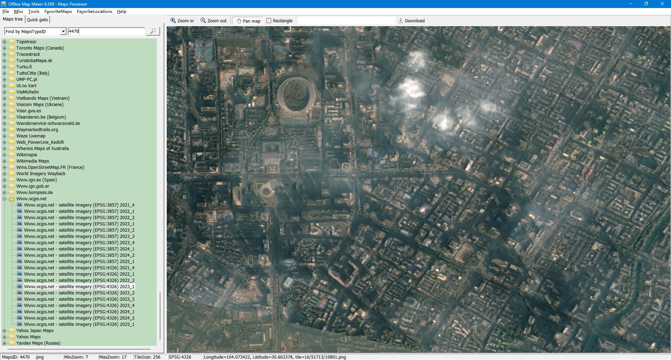Viewport: 671px width, 360px height.
Task: Activate the Pan map hand tool
Action: 248,21
